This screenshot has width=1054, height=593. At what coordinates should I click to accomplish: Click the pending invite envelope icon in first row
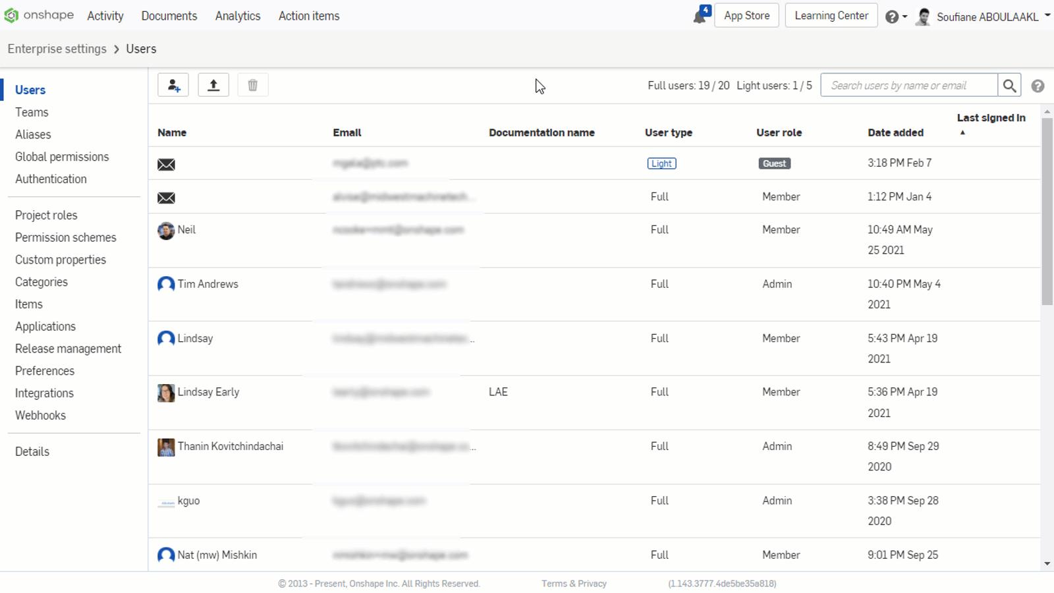pos(166,164)
